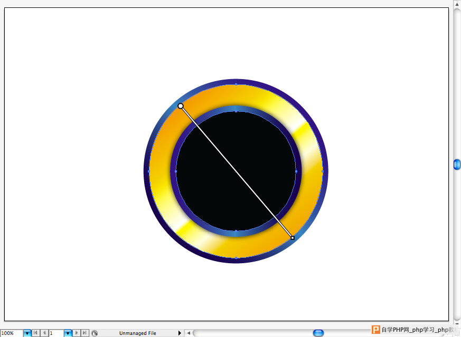Click the vertical scrollbar up arrow
Viewport: 461px width, 337px height.
click(x=457, y=4)
